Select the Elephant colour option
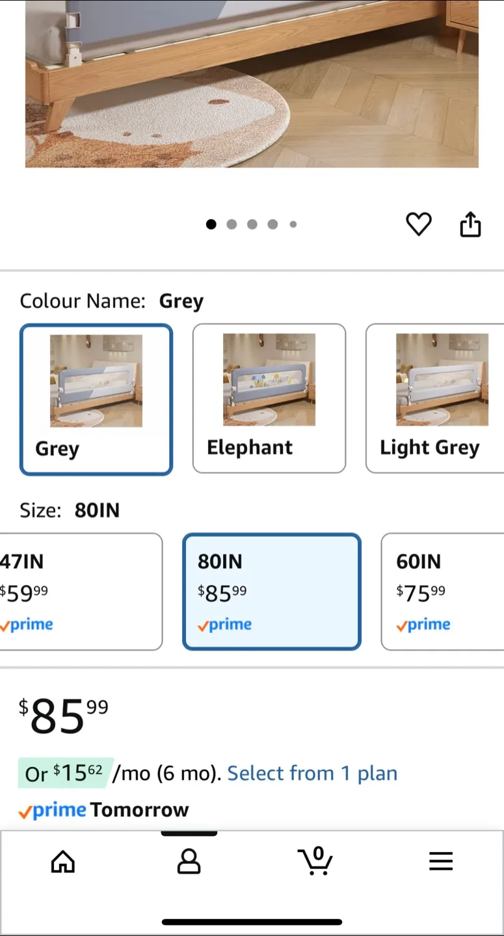This screenshot has width=504, height=936. point(269,398)
